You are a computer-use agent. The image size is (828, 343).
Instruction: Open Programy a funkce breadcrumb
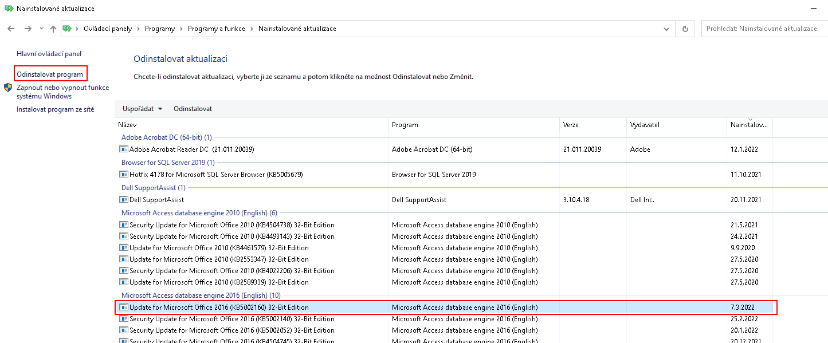point(217,29)
